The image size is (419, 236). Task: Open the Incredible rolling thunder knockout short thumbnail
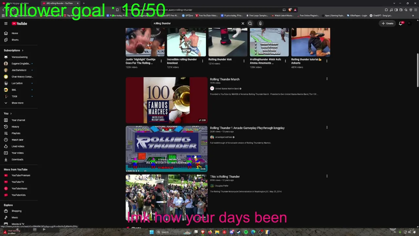(x=187, y=42)
